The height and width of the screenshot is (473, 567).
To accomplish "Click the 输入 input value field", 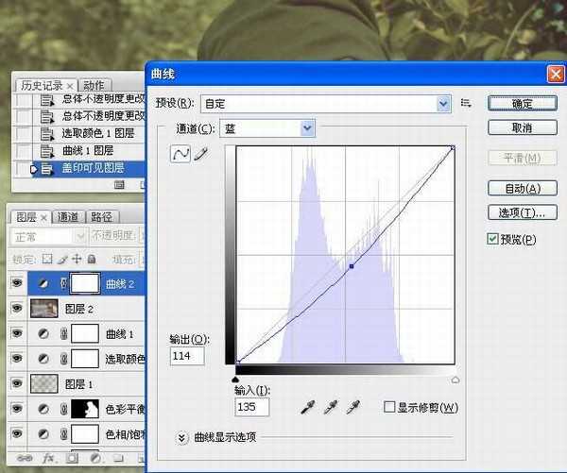I will tap(252, 407).
